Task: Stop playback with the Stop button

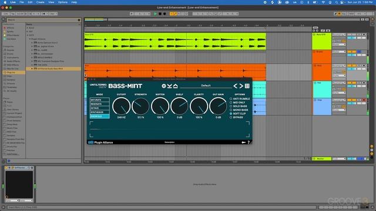Action: click(x=160, y=14)
